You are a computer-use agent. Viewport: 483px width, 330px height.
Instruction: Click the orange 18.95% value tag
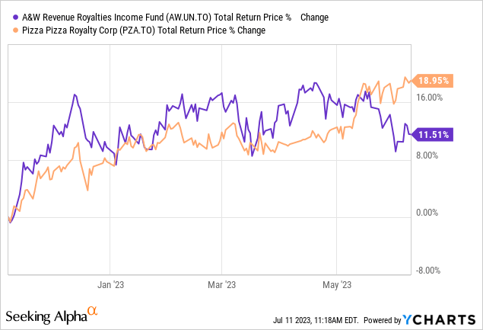(434, 80)
